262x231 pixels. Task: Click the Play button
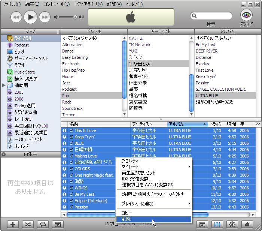pyautogui.click(x=30, y=17)
